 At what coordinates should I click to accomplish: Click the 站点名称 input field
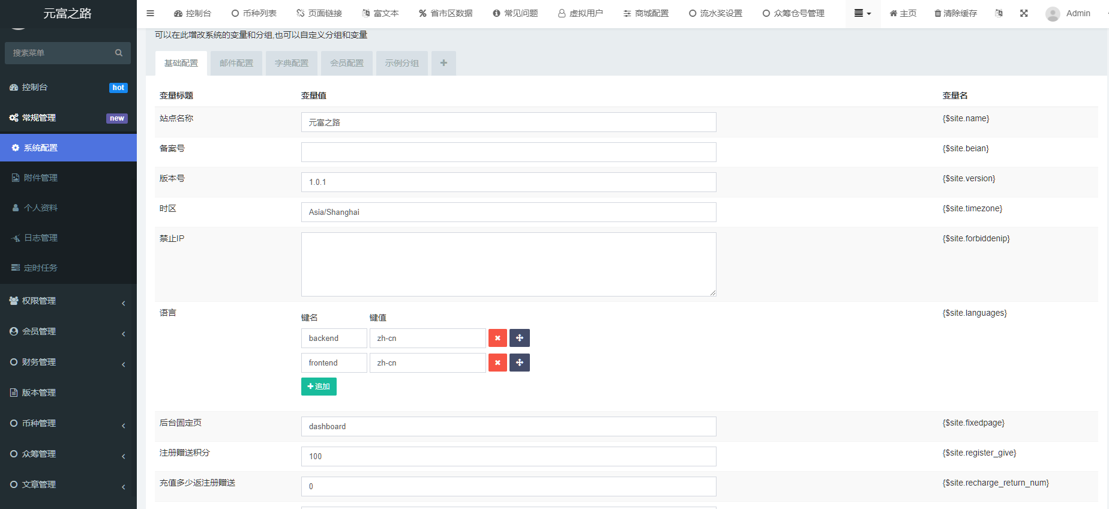pos(508,122)
